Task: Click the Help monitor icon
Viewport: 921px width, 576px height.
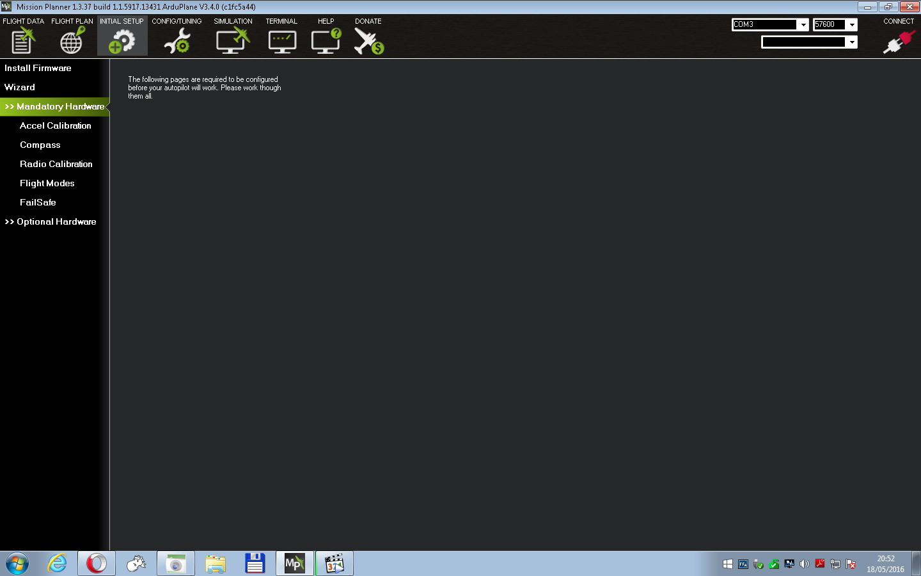Action: 326,41
